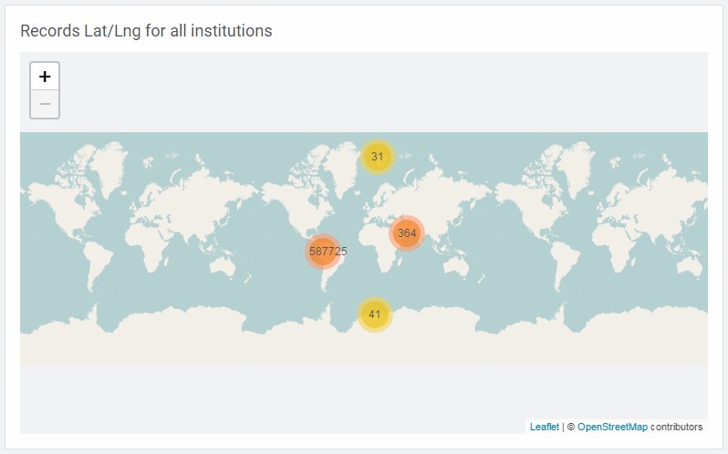Open the orange cluster marker labeled 364
Viewport: 728px width, 454px height.
point(407,233)
